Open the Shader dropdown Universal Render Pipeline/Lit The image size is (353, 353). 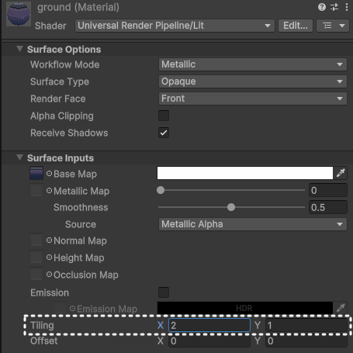click(175, 26)
